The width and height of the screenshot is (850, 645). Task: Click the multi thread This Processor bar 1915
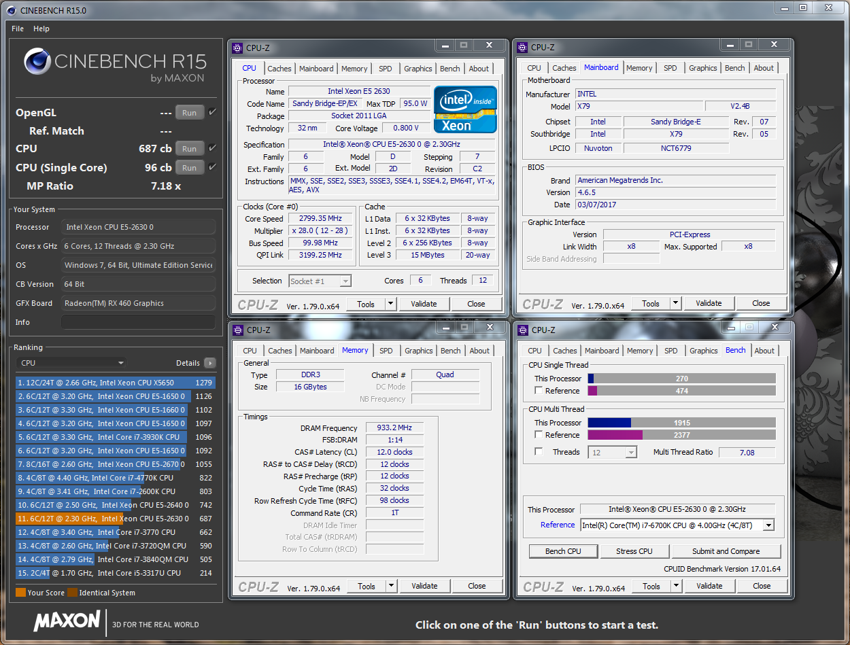(x=682, y=423)
